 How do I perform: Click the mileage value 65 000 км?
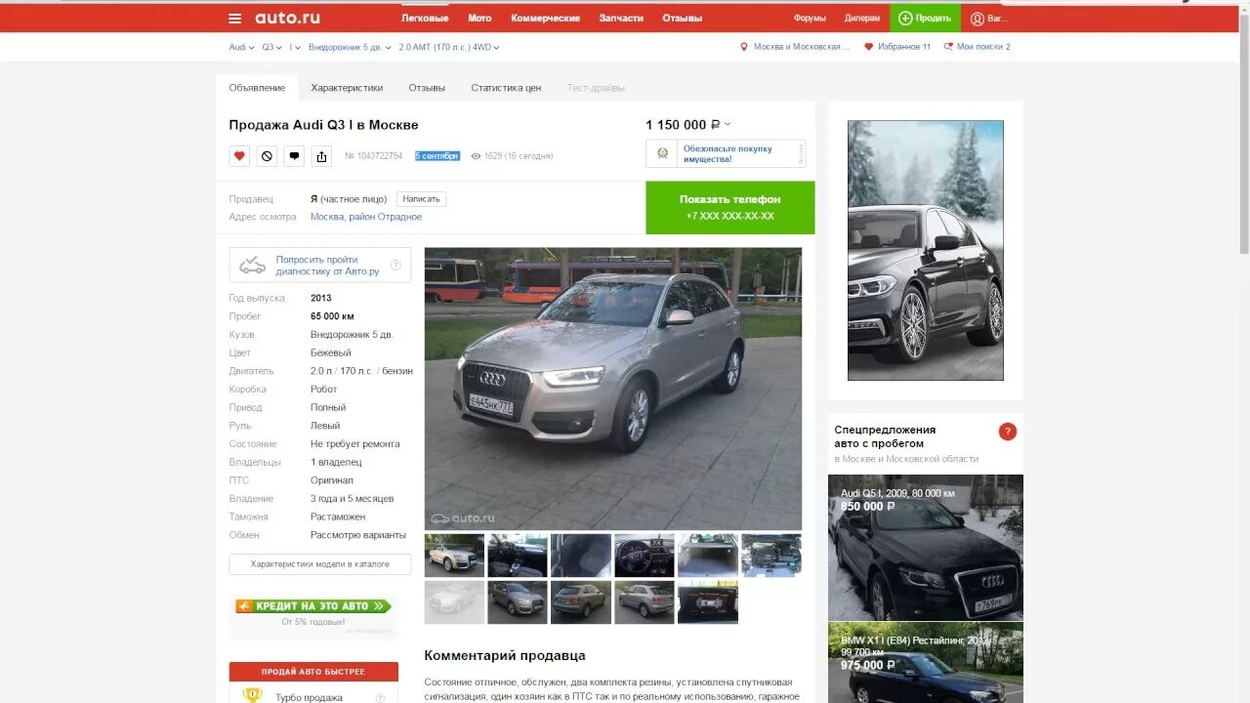coord(332,316)
